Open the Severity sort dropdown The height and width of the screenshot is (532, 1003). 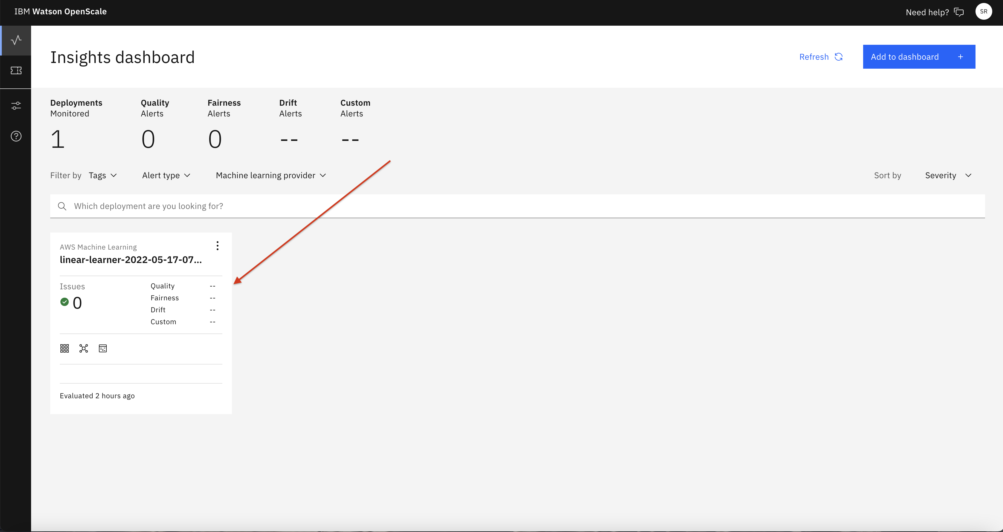[949, 175]
